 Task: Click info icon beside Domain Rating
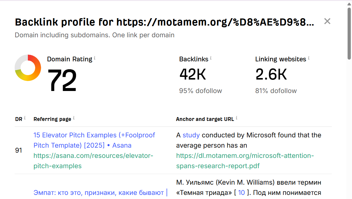click(95, 58)
